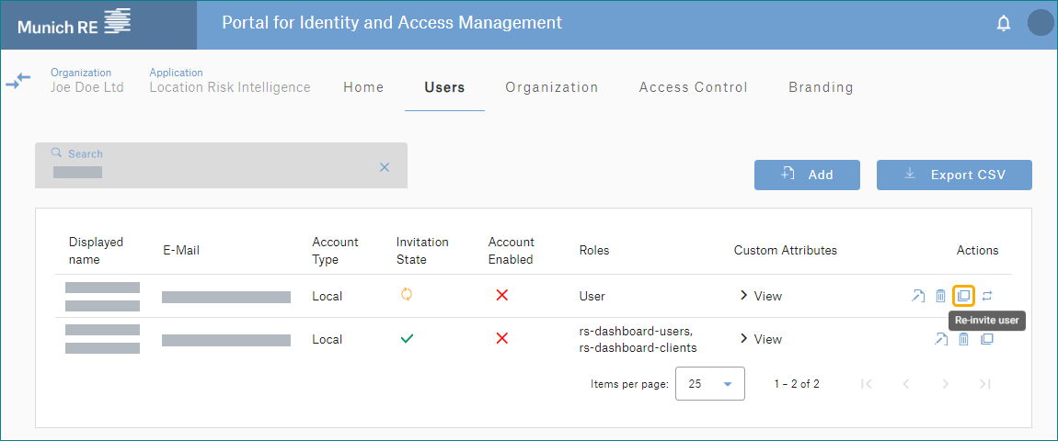This screenshot has width=1058, height=441.
Task: Click Account Type column header
Action: point(336,250)
